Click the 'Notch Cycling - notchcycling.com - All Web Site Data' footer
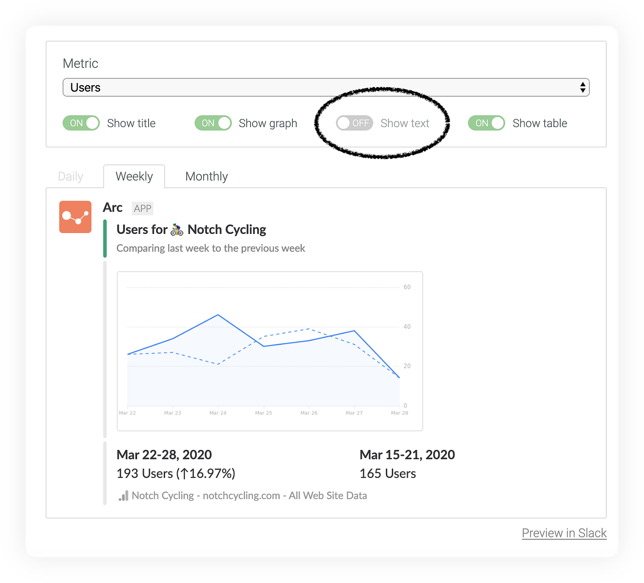The height and width of the screenshot is (583, 644). 249,496
